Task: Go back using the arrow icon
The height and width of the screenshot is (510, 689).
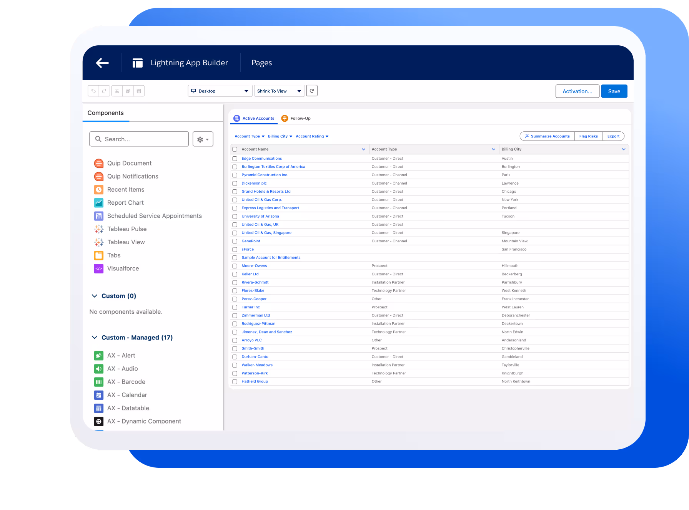Action: [102, 63]
